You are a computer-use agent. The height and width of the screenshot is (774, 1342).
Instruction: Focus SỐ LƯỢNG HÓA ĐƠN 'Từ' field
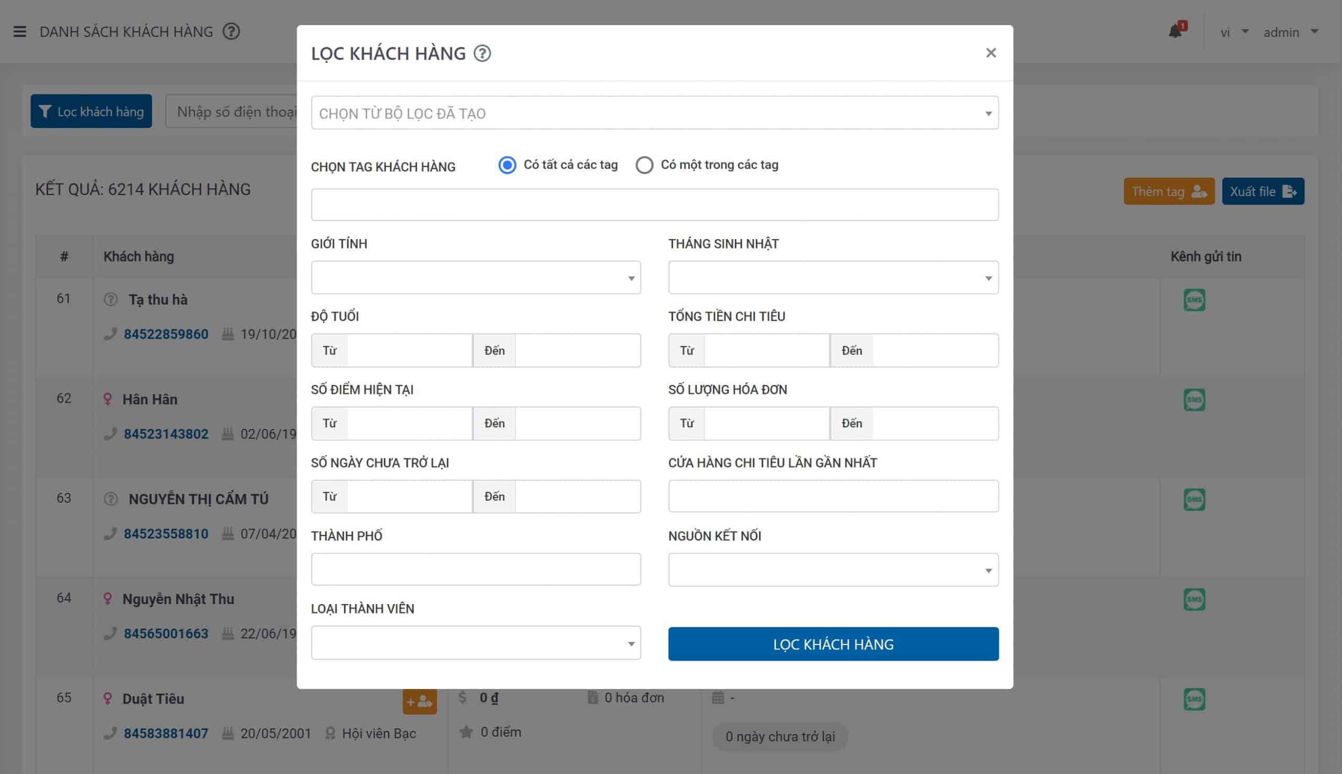click(x=766, y=423)
